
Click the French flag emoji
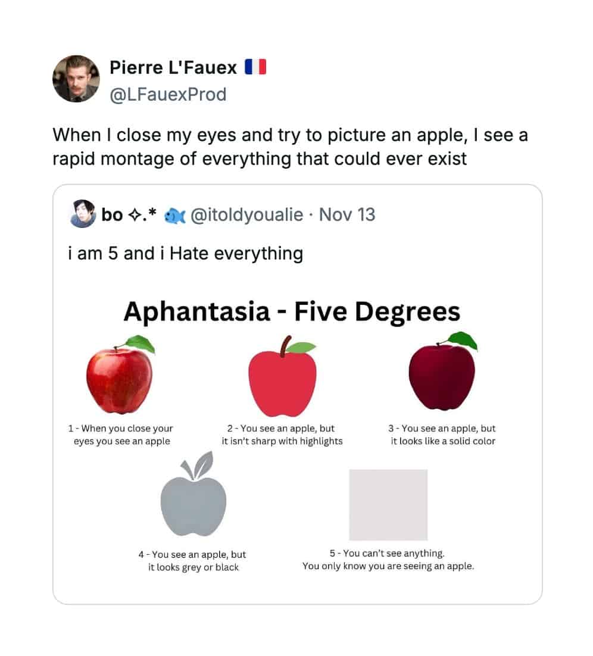255,68
